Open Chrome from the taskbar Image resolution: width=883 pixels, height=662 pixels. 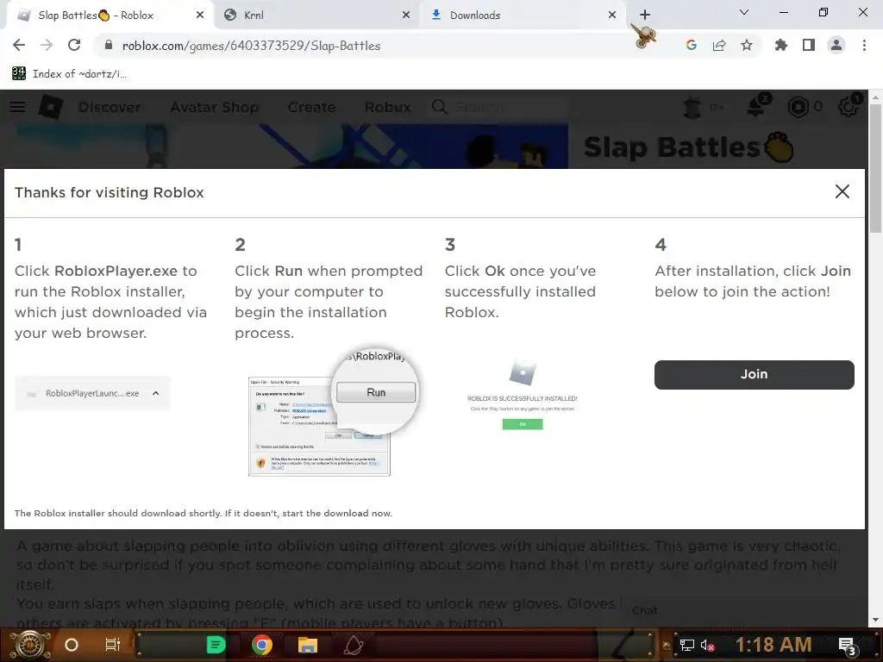[x=262, y=645]
